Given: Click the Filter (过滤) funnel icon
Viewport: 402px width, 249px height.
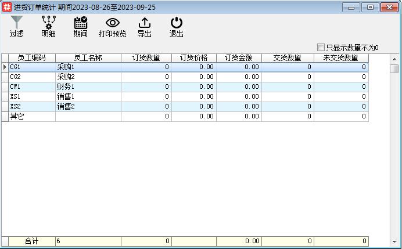Looking at the screenshot, I should coord(17,23).
